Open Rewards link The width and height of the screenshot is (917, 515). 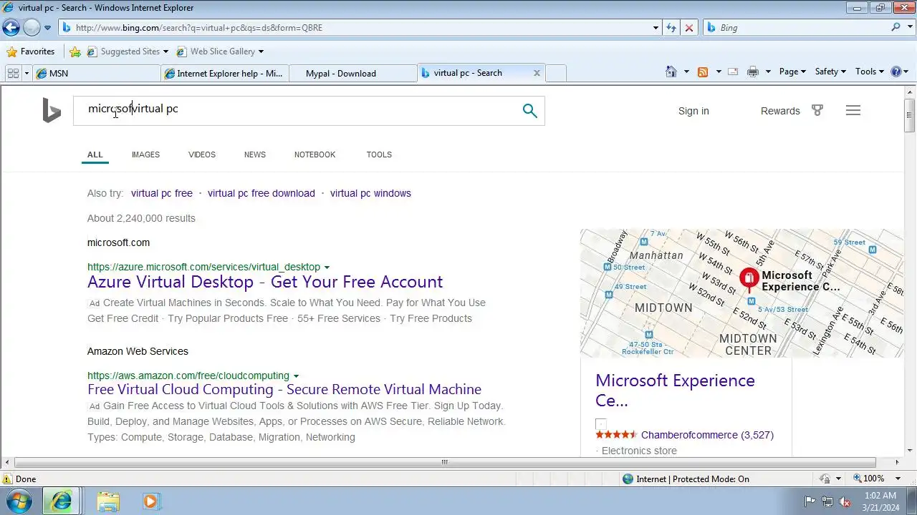pyautogui.click(x=780, y=111)
